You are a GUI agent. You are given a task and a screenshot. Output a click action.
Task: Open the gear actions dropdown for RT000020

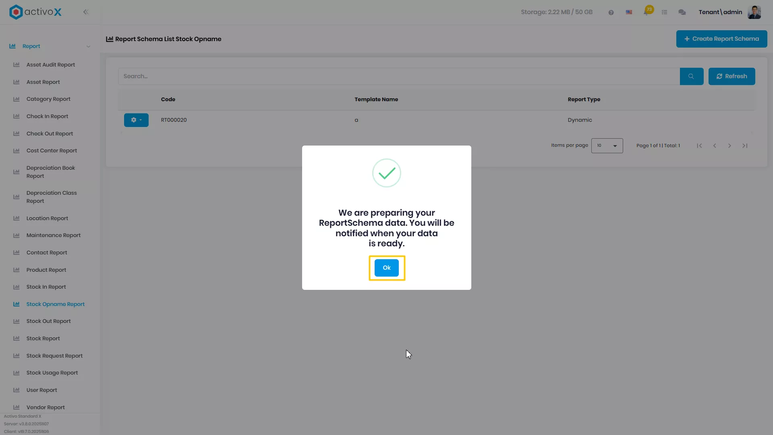pos(136,120)
